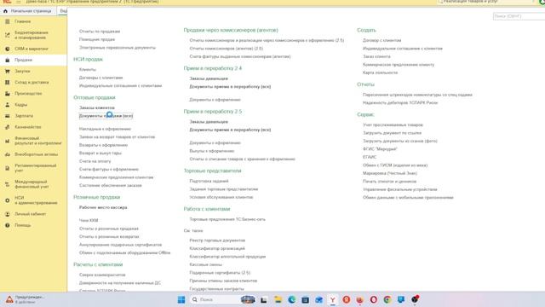Open Чеки ККМ link
Image resolution: width=545 pixels, height=307 pixels.
89,221
